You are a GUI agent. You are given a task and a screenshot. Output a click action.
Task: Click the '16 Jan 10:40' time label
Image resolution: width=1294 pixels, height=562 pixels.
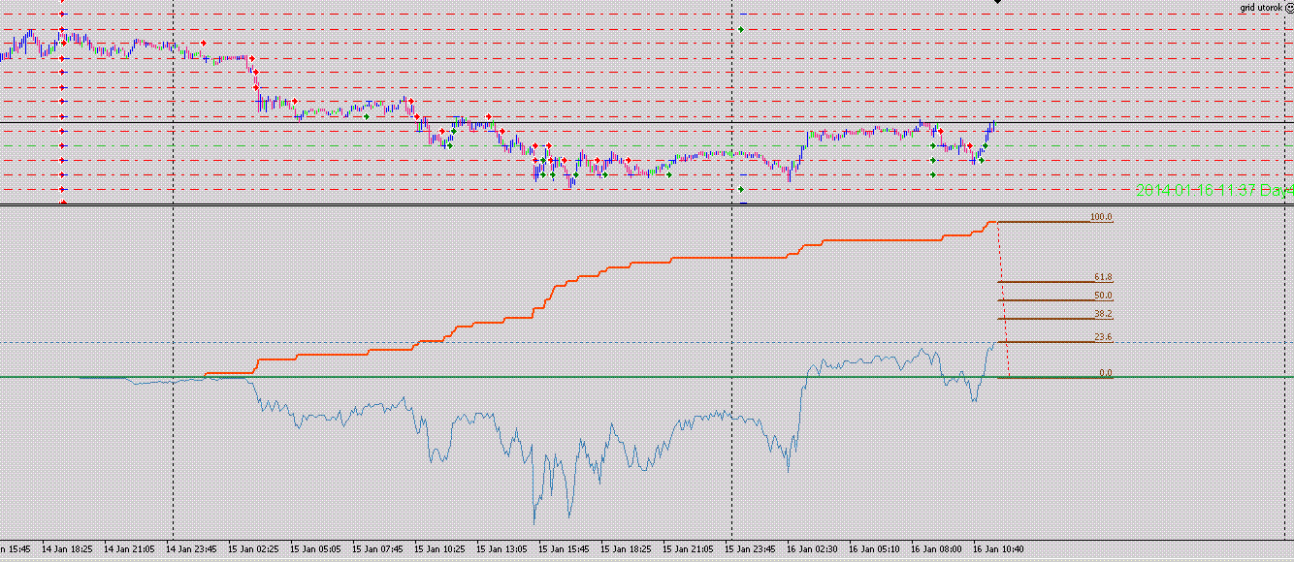point(997,548)
